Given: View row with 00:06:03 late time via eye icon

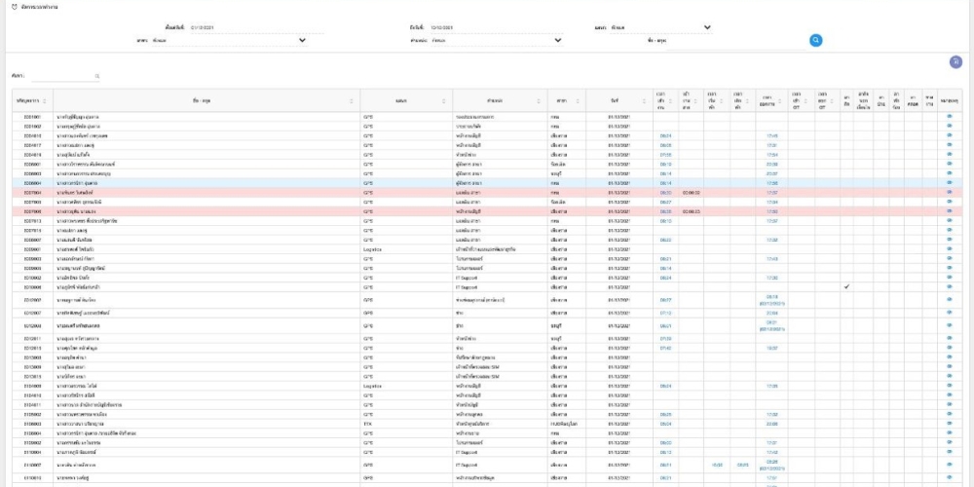Looking at the screenshot, I should tap(950, 210).
